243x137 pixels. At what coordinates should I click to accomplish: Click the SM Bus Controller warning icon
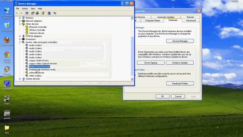(x=27, y=30)
